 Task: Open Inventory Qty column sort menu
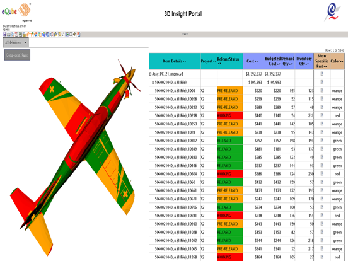(x=307, y=64)
